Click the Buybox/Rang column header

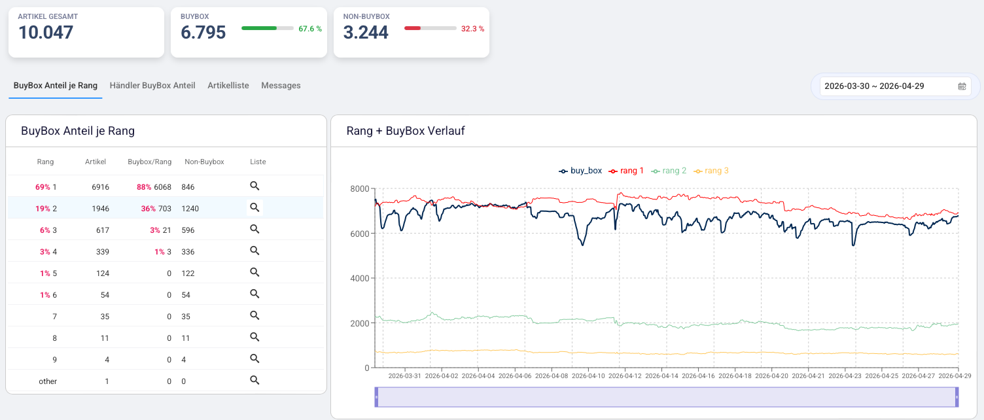(x=150, y=162)
